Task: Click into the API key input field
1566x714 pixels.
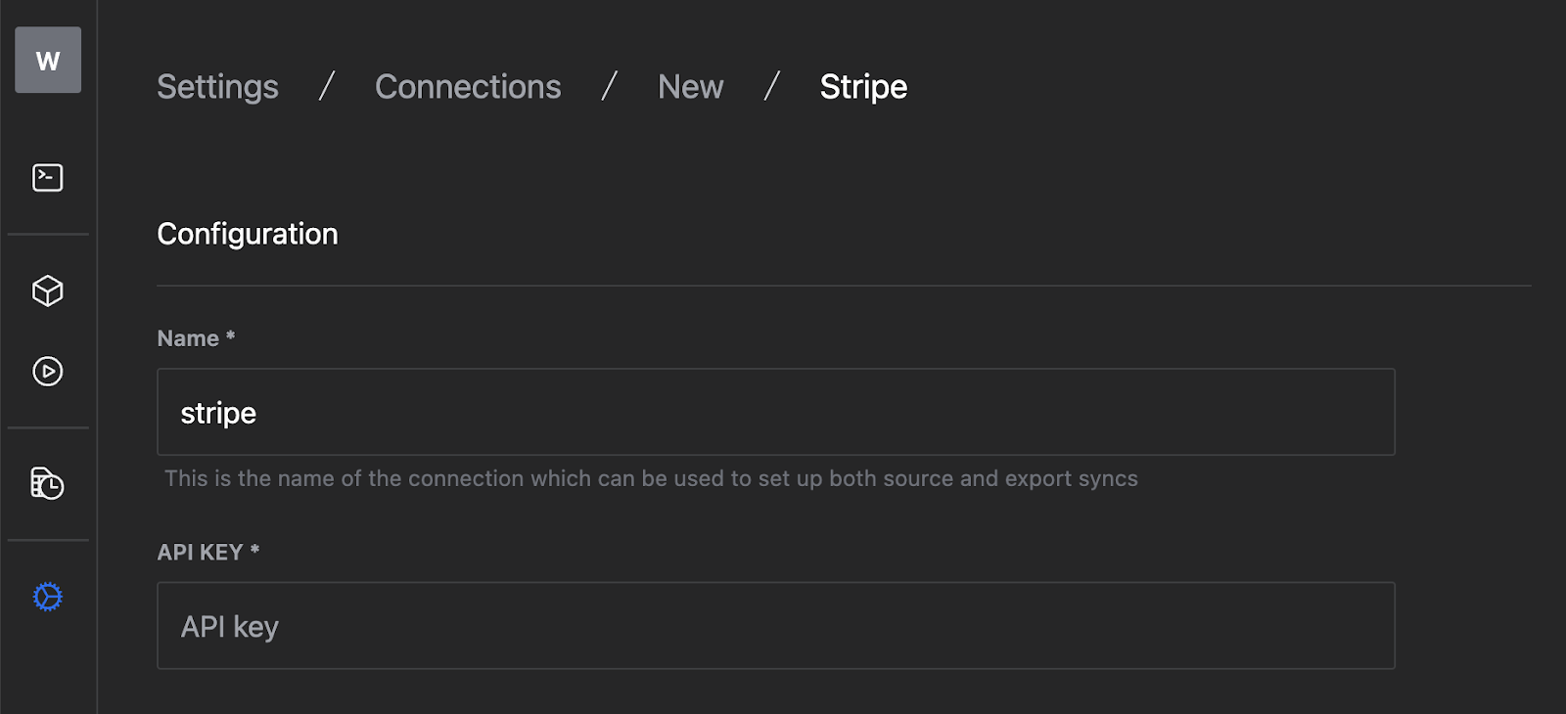Action: (x=775, y=626)
